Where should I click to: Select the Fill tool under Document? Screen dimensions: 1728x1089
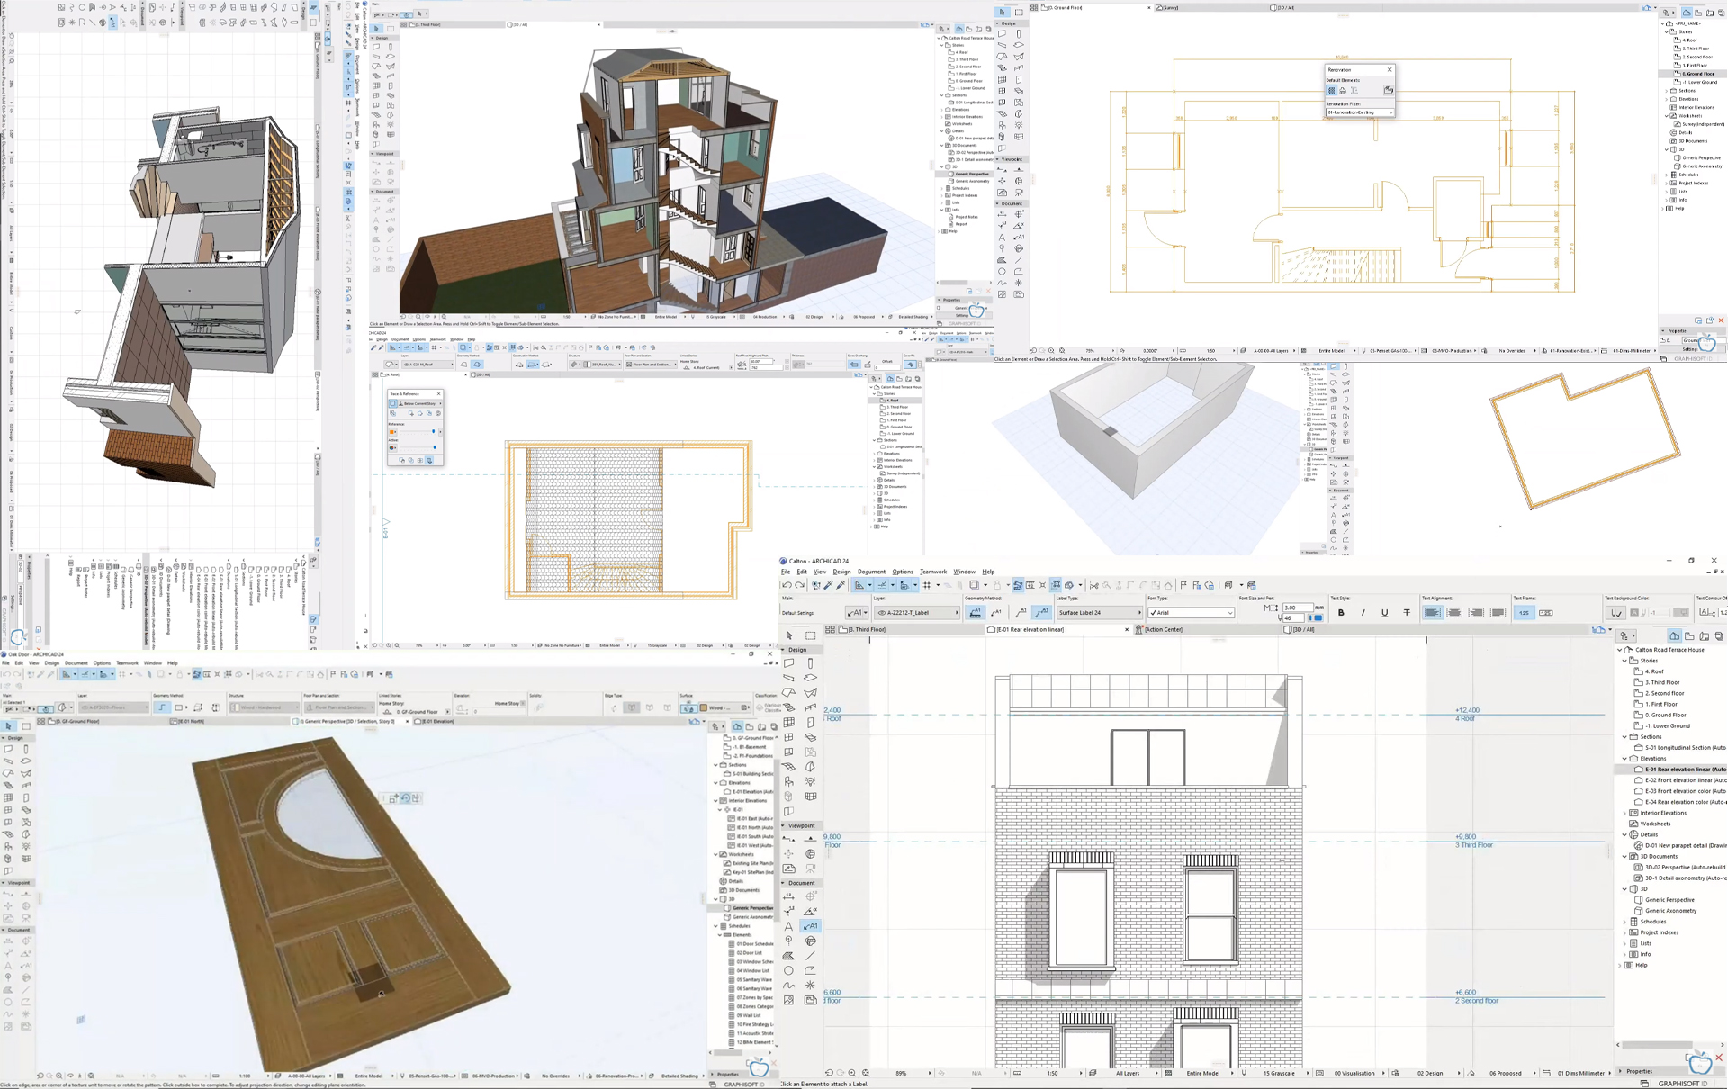pos(789,955)
